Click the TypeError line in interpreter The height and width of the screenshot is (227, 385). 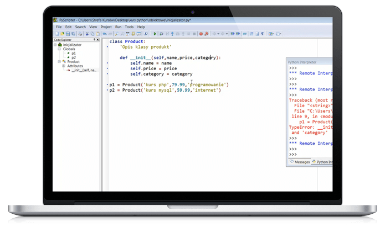click(311, 127)
